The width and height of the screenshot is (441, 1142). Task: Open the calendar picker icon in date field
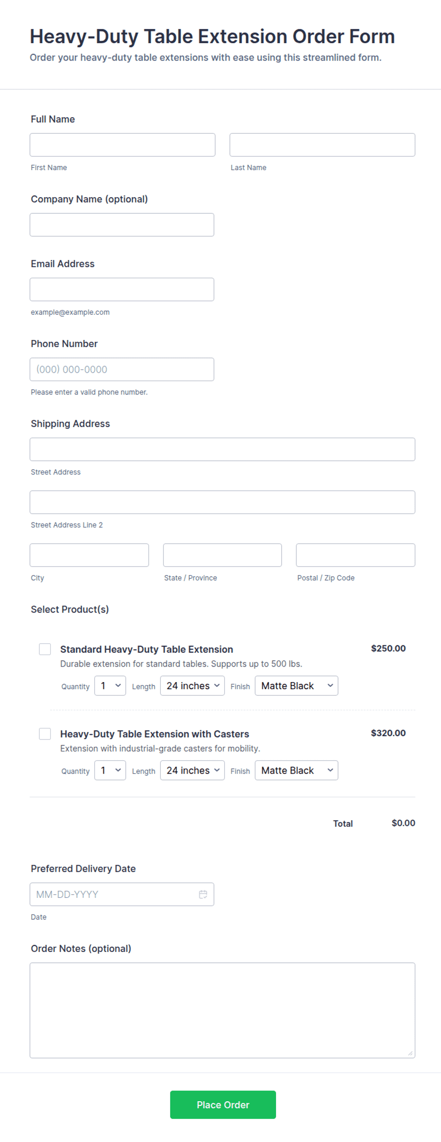(203, 894)
